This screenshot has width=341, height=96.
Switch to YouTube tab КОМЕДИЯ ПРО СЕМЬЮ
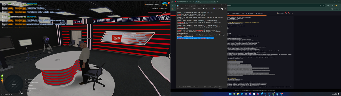[184, 2]
